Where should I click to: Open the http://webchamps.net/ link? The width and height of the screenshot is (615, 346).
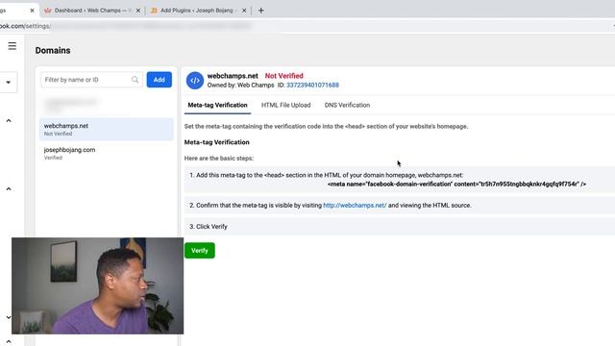(x=355, y=205)
